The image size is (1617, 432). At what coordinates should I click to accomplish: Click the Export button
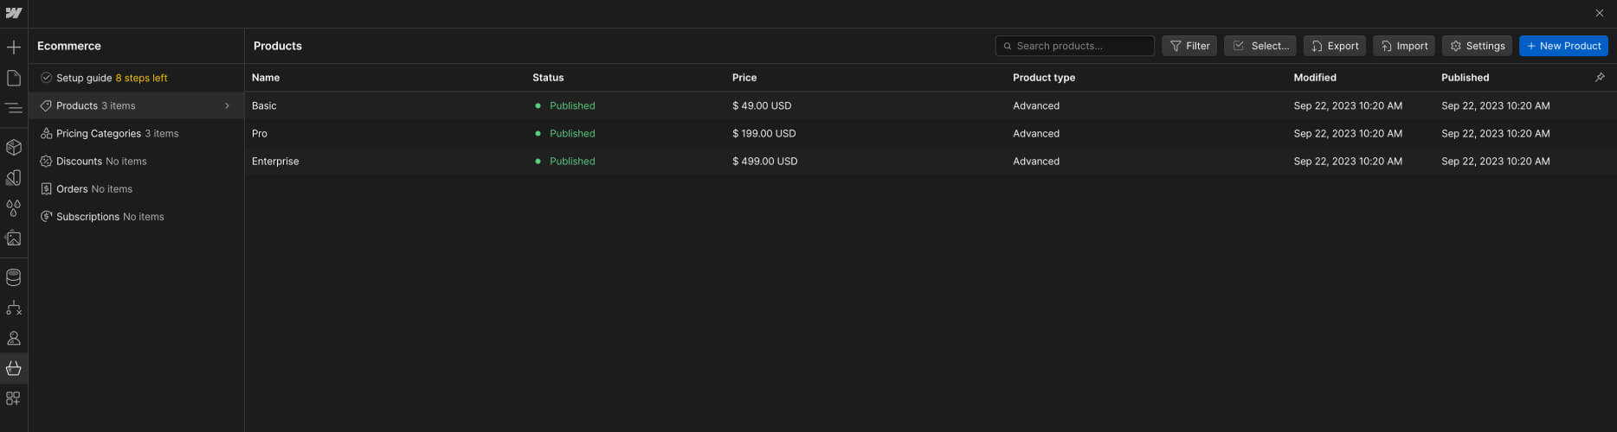click(1334, 46)
